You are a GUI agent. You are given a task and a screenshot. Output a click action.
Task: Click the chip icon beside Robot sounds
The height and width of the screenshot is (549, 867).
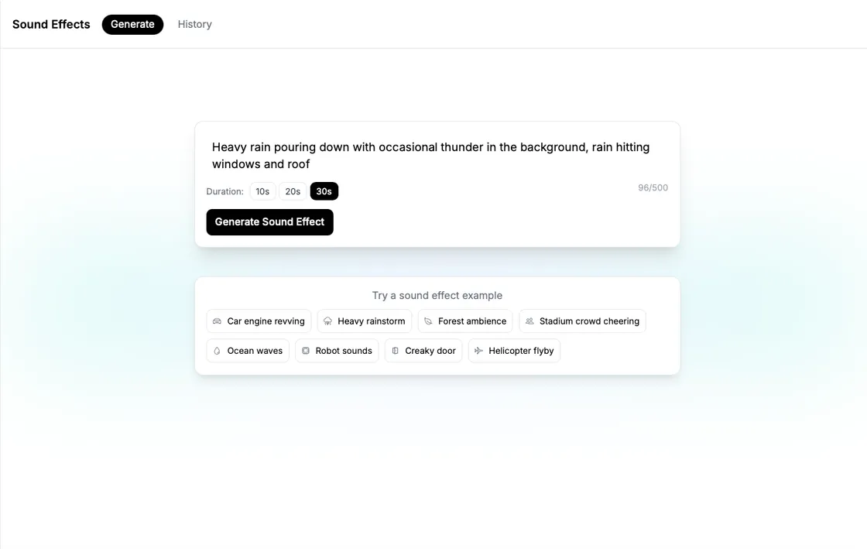306,351
